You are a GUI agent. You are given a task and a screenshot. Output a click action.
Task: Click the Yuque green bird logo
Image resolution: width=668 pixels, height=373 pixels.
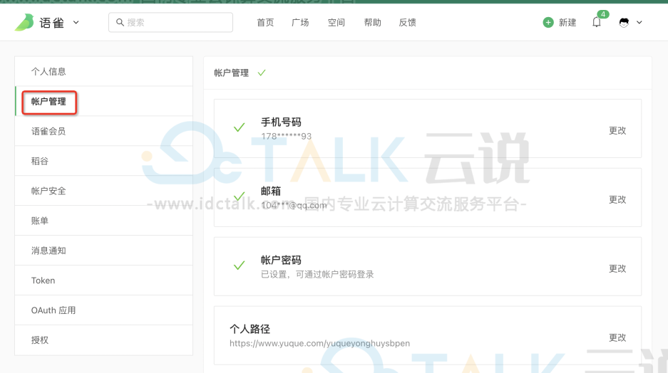[24, 22]
